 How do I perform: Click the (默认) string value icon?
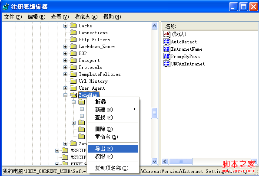coord(167,34)
